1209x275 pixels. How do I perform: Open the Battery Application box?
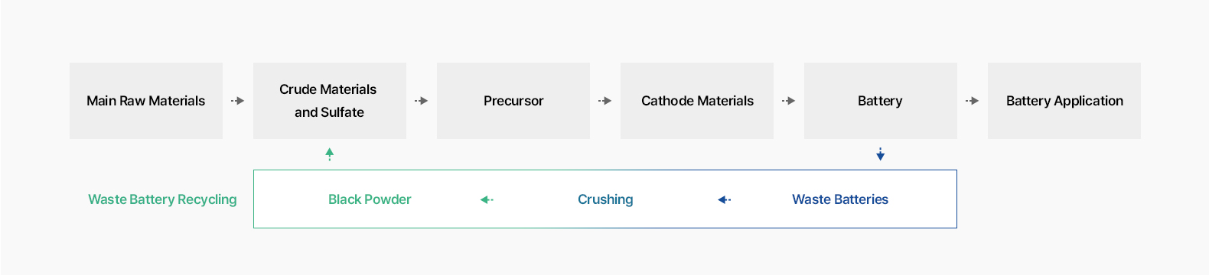point(1064,101)
